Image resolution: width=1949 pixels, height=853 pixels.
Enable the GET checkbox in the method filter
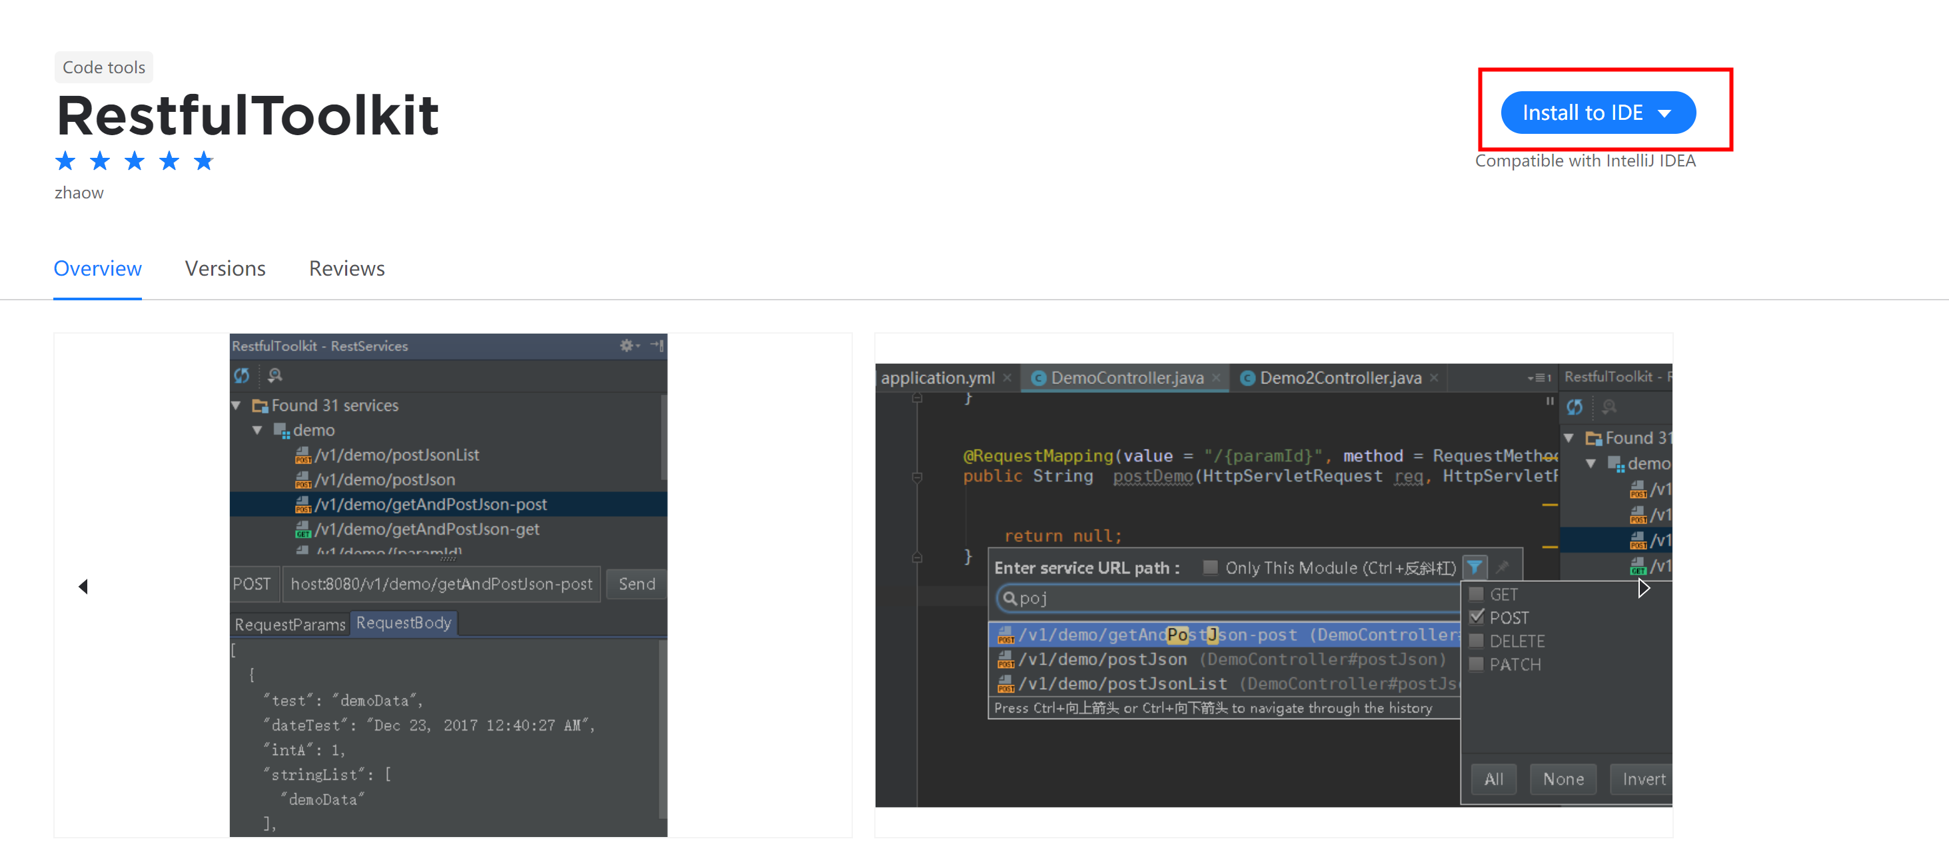pos(1475,595)
